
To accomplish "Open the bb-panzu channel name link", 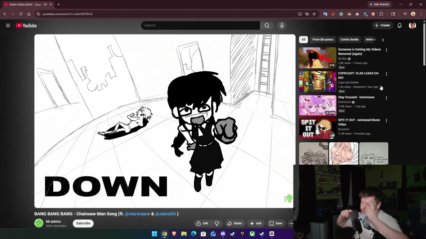I will [53, 221].
